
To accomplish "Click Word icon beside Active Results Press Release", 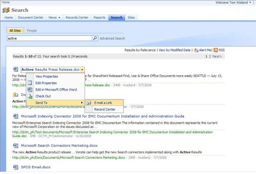I will (15, 70).
